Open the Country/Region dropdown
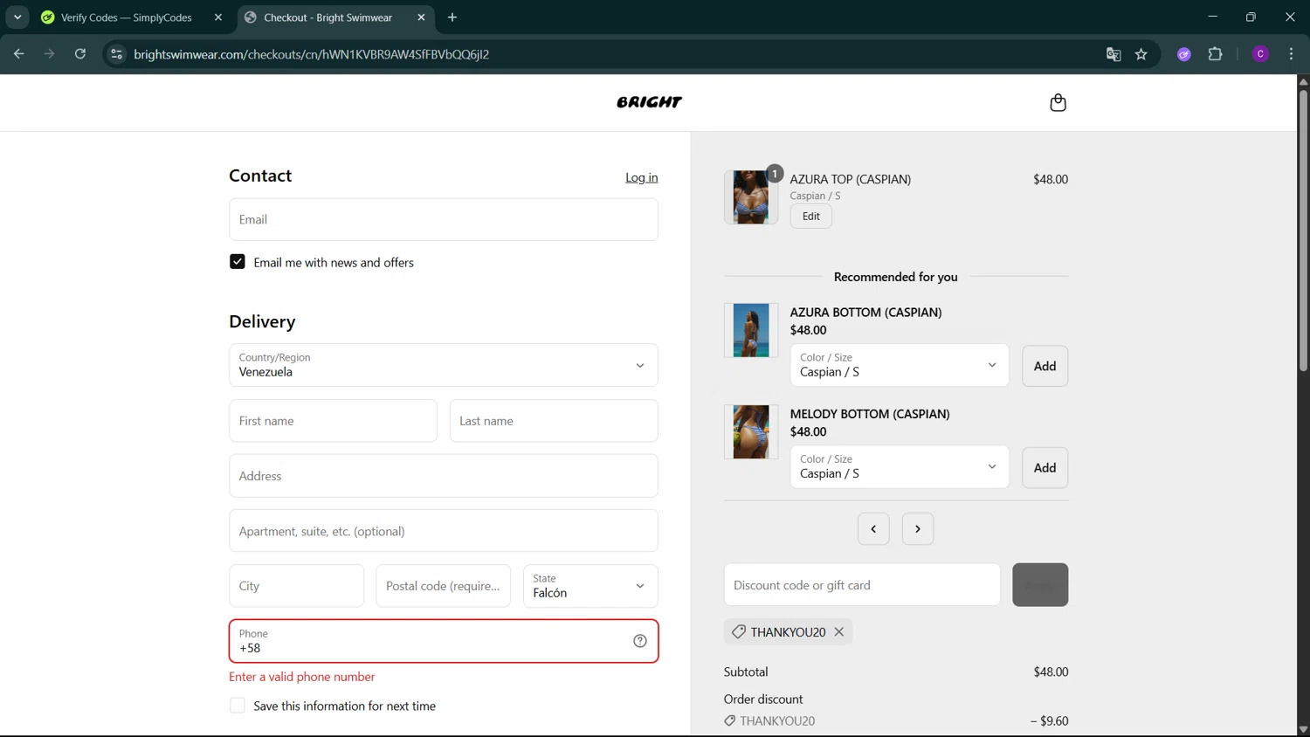 point(444,365)
